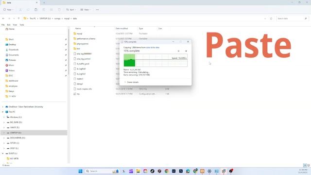Open Pictures in Quick access
The height and width of the screenshot is (175, 311).
pyautogui.click(x=12, y=60)
